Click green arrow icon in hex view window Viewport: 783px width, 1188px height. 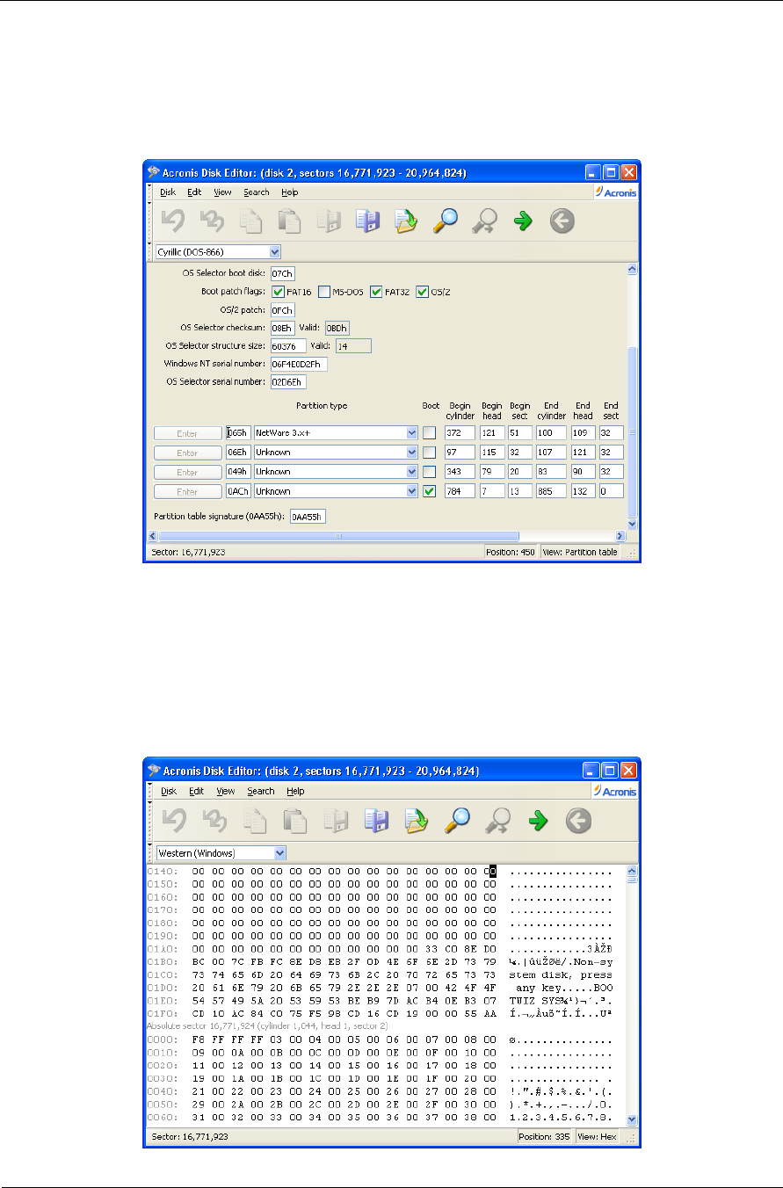(x=538, y=821)
